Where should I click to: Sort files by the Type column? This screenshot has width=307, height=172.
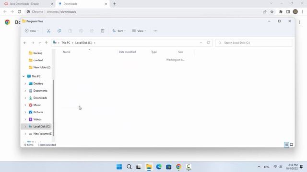pyautogui.click(x=154, y=52)
